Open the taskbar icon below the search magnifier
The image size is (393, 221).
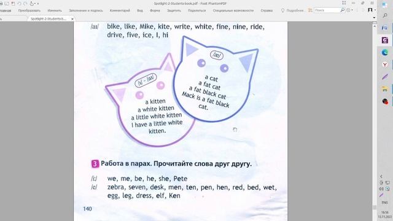coord(385,28)
